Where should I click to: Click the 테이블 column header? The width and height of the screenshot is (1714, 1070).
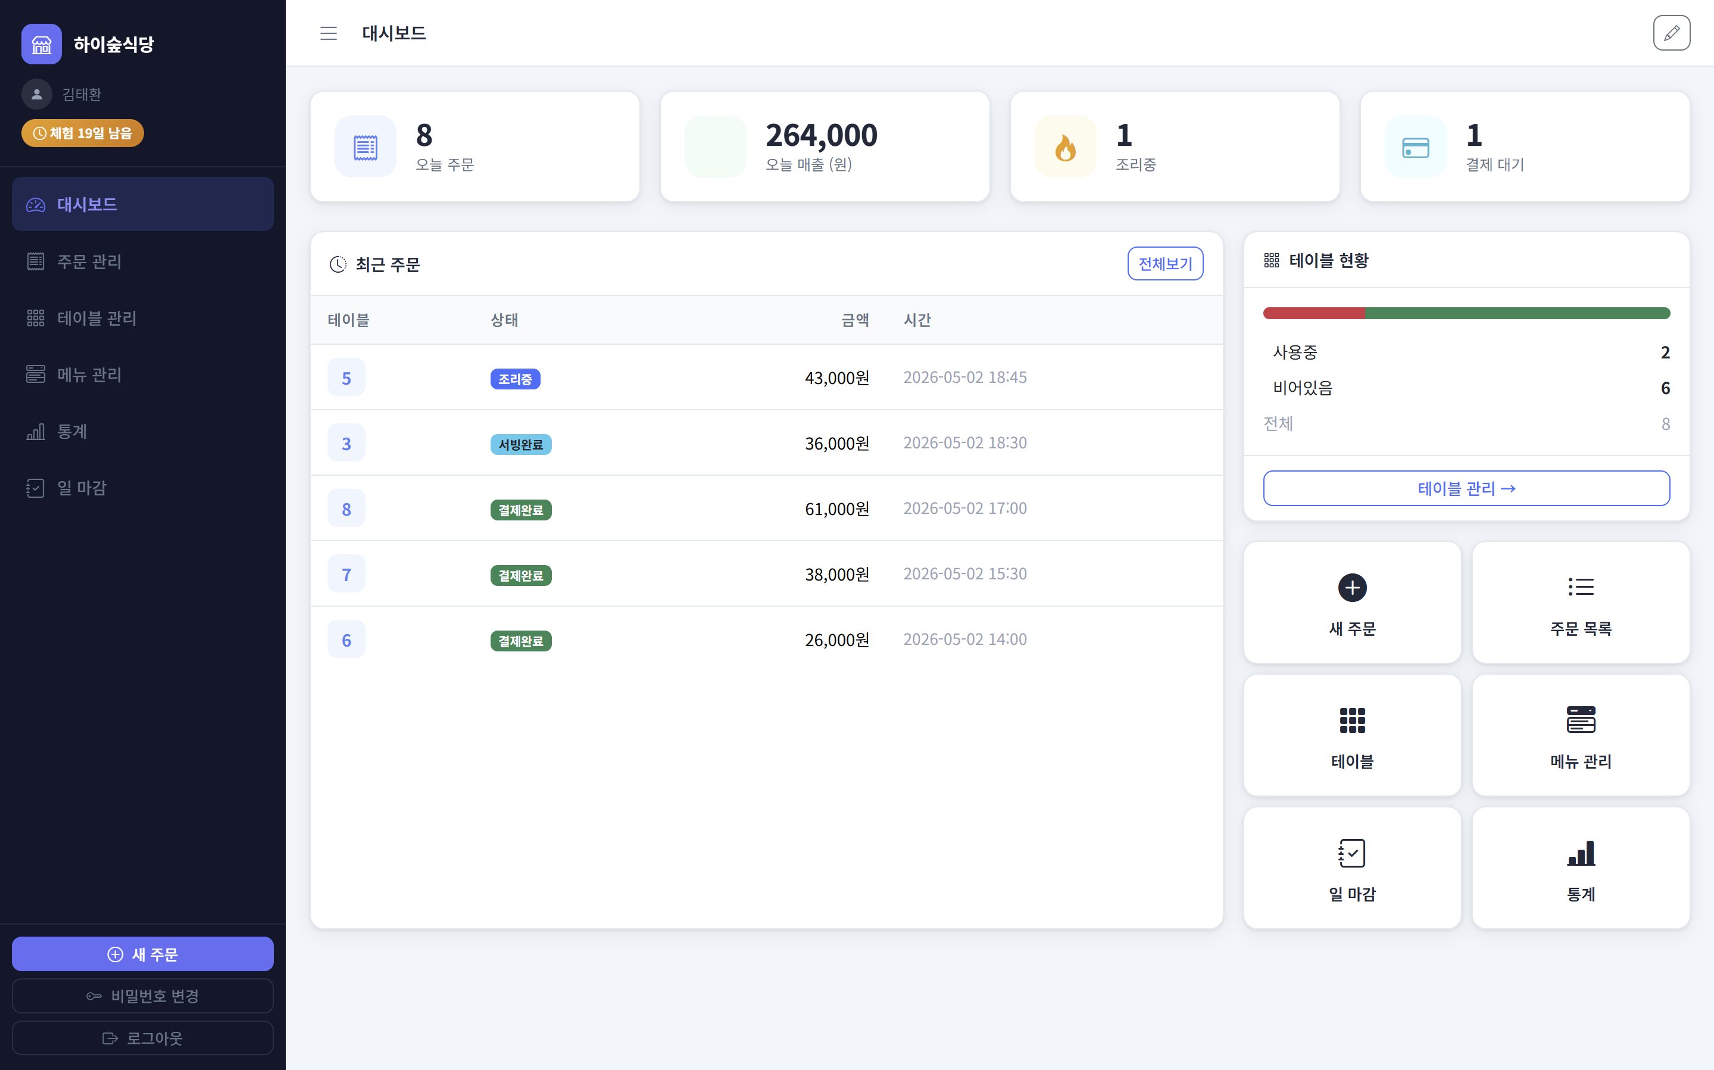[349, 320]
